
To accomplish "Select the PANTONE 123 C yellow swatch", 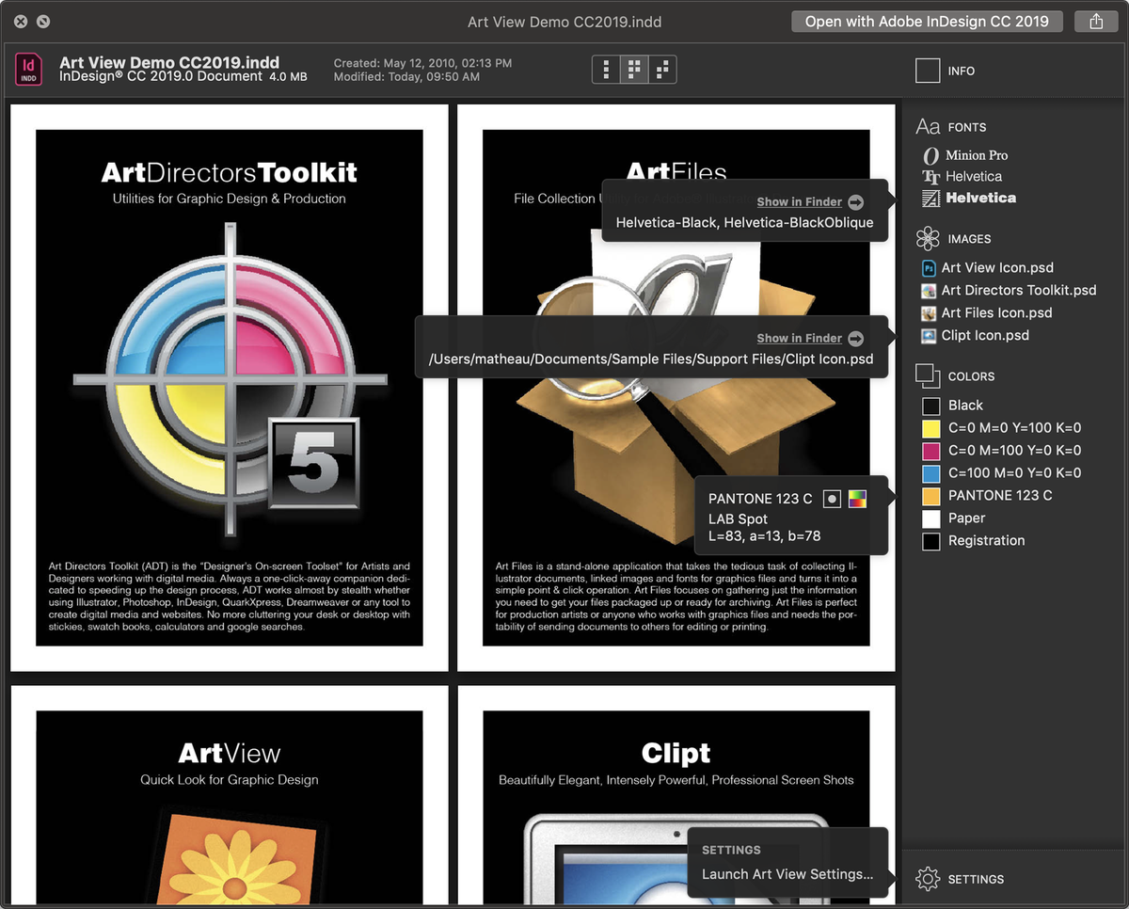I will pos(930,496).
